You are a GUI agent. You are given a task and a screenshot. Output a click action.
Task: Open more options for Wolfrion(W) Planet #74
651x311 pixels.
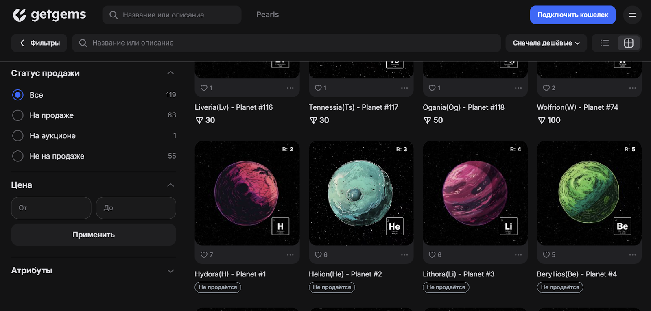[633, 88]
